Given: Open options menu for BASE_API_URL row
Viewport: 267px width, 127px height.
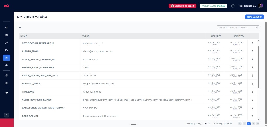Looking at the screenshot, I should pyautogui.click(x=252, y=116).
